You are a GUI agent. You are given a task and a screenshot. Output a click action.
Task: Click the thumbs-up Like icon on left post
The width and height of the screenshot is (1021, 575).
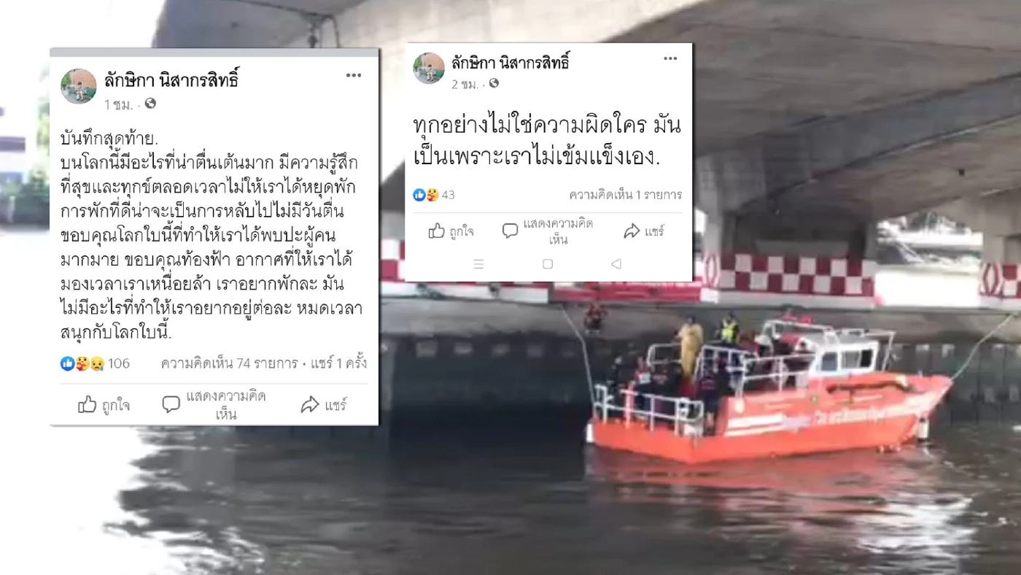coord(87,405)
